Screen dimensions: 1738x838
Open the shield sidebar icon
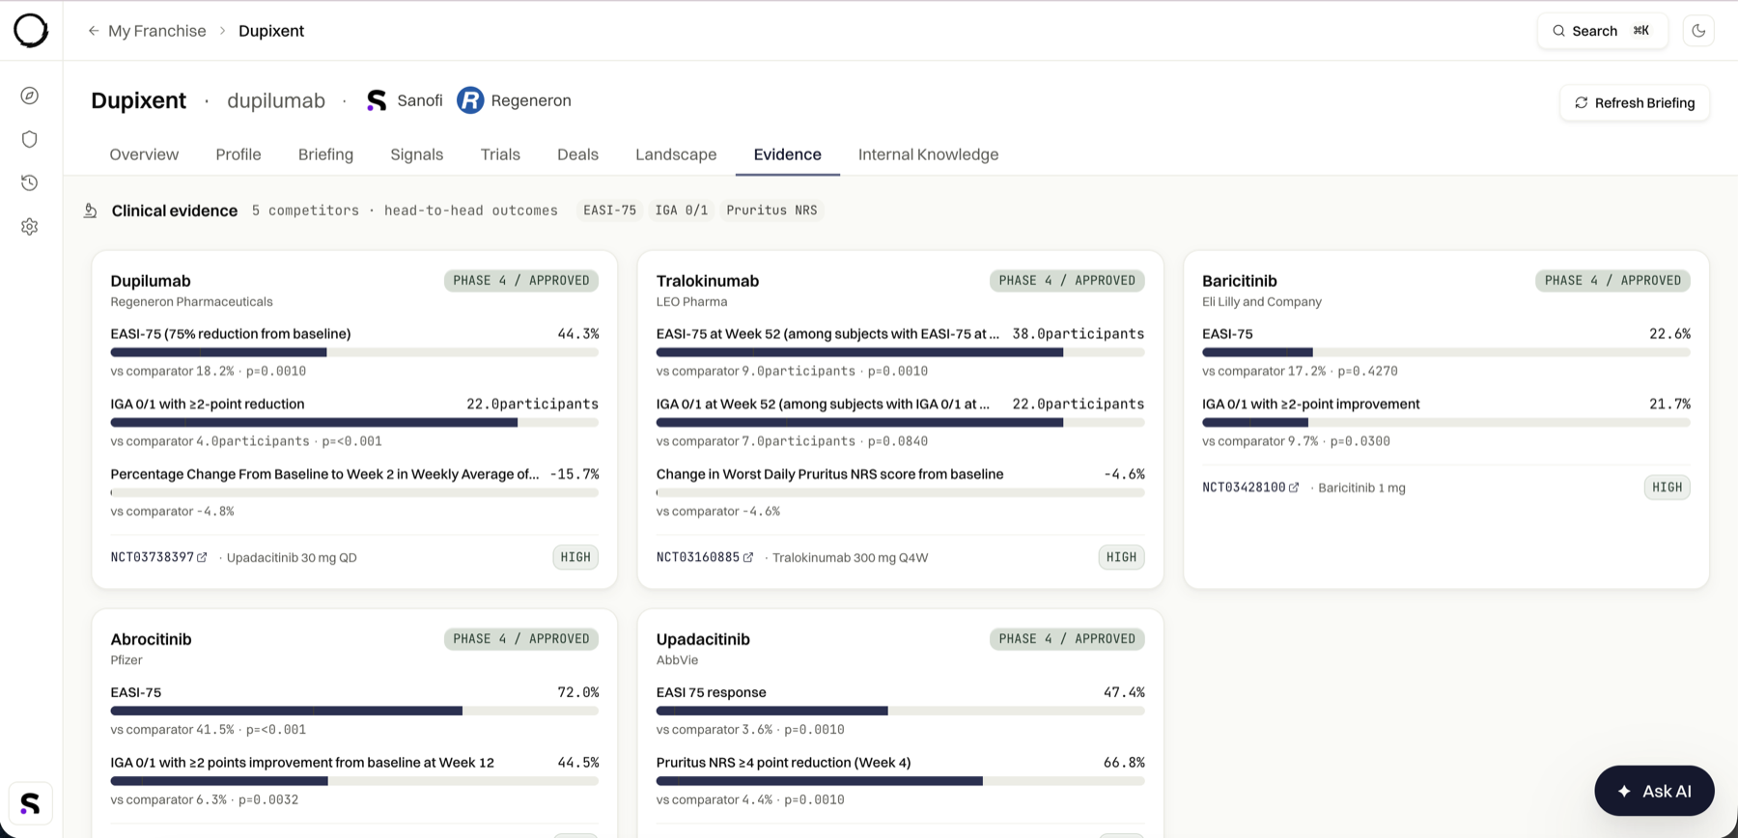[x=30, y=139]
